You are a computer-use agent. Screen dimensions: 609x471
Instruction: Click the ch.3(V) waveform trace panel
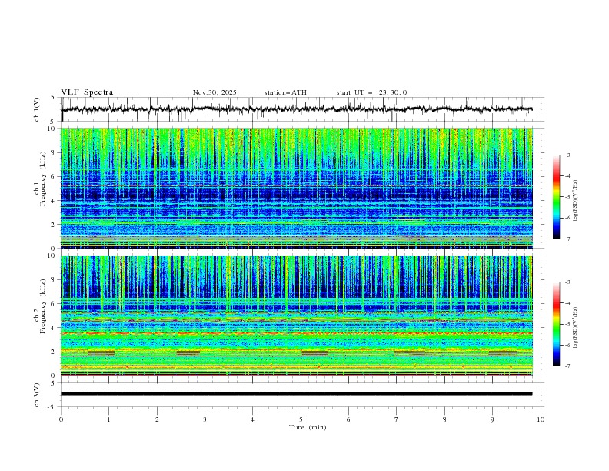300,393
